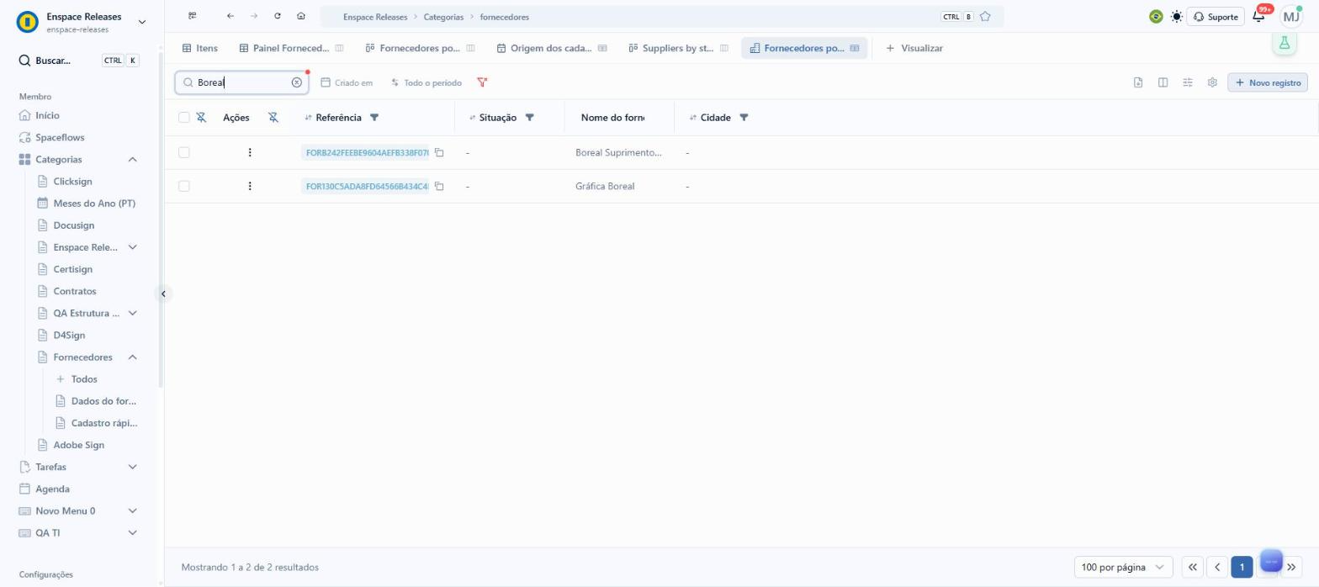Unpin the Ações column pin icon
Viewport: 1319px width, 587px height.
[x=273, y=118]
